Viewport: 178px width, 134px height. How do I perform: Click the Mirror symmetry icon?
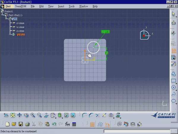pos(111,115)
